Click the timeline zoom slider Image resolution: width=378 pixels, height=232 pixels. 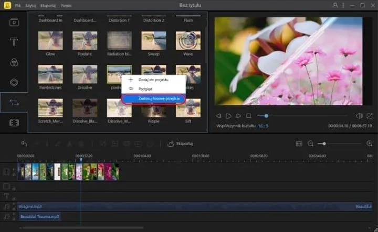pyautogui.click(x=324, y=143)
